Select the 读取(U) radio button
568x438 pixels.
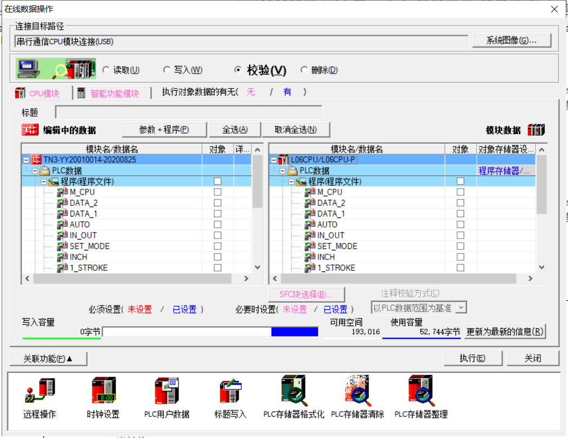tap(106, 70)
